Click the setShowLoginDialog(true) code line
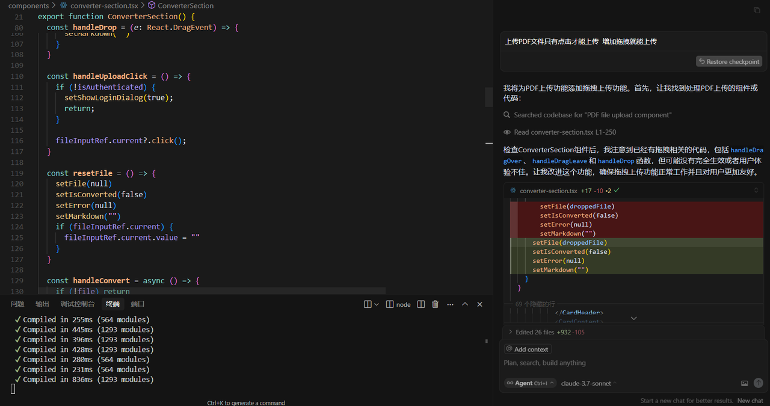This screenshot has width=770, height=406. click(119, 97)
